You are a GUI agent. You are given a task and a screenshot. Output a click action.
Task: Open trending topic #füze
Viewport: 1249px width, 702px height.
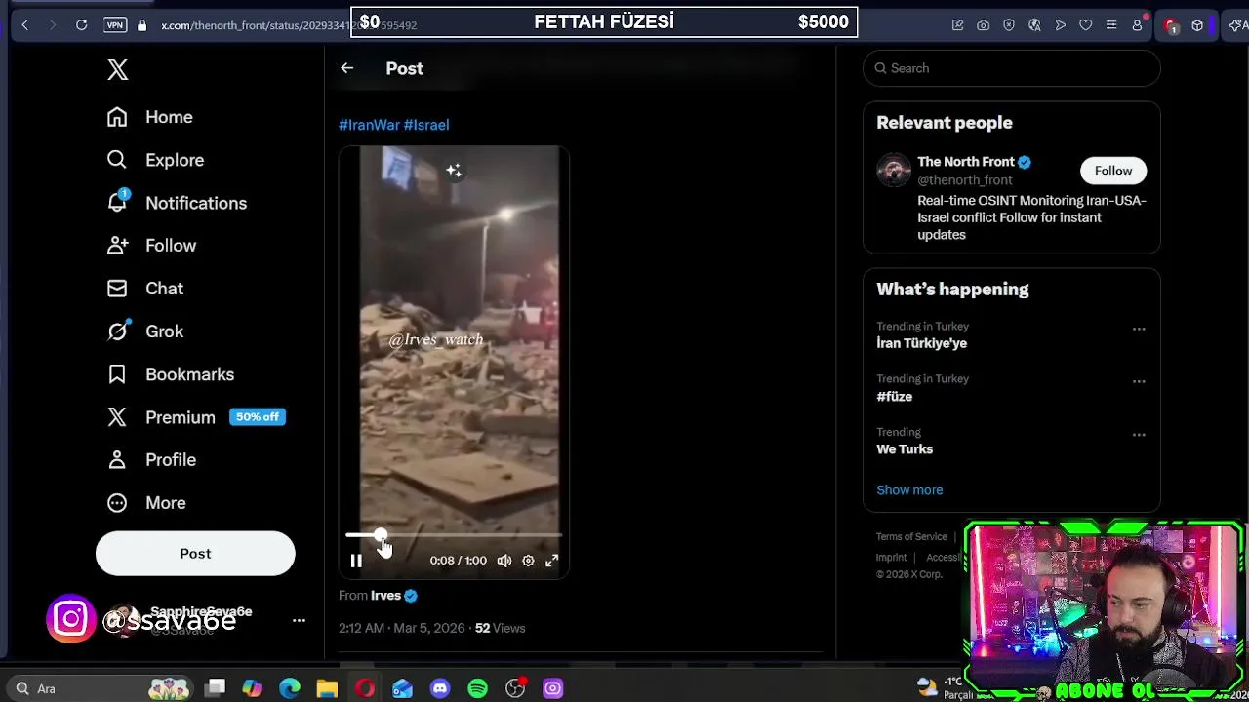coord(894,397)
